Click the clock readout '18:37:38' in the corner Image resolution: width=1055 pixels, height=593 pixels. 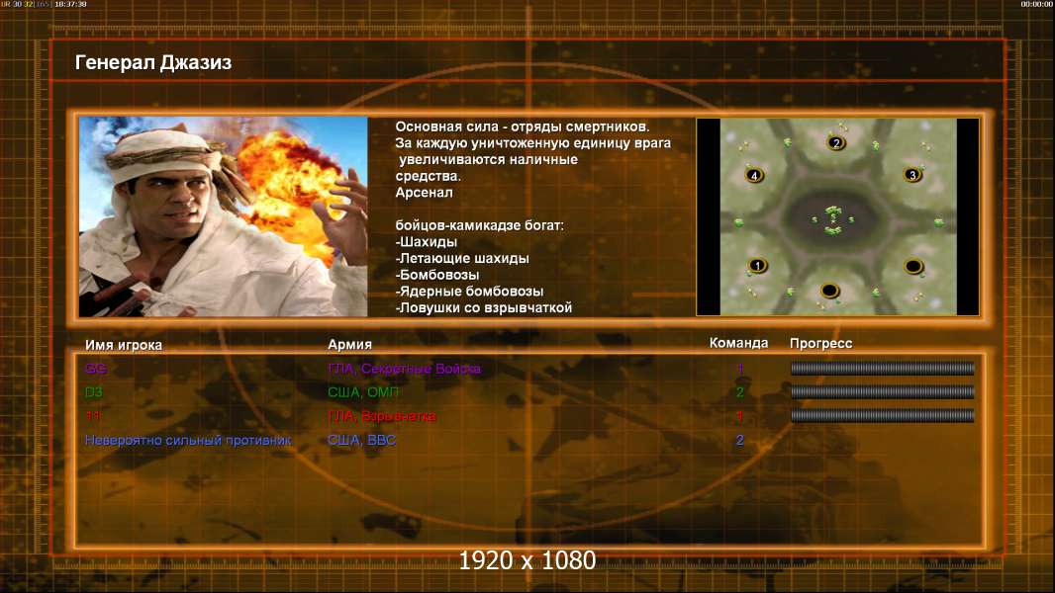pos(70,4)
